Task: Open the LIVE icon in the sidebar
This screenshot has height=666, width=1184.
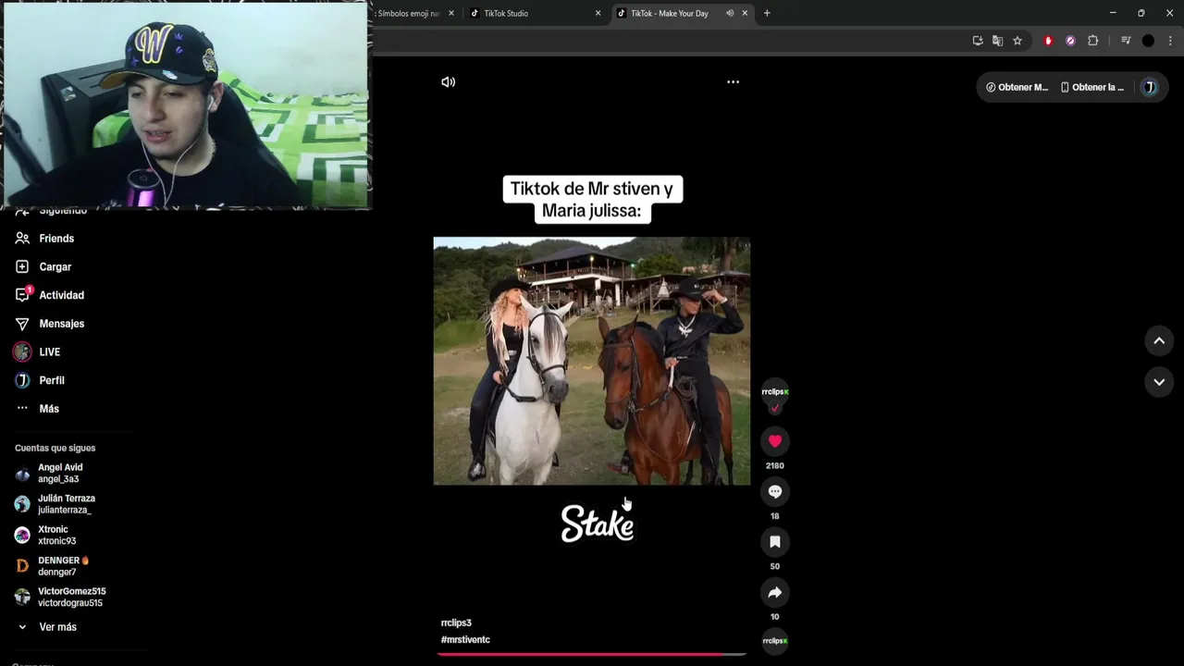Action: tap(22, 351)
